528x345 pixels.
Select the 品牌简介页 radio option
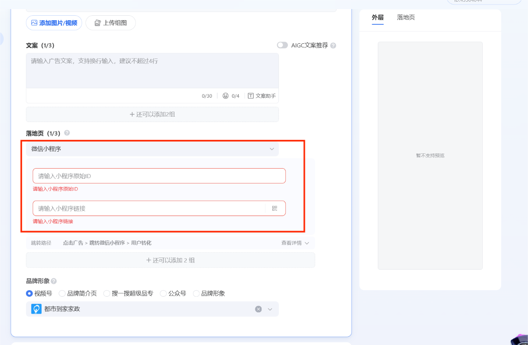tap(62, 293)
